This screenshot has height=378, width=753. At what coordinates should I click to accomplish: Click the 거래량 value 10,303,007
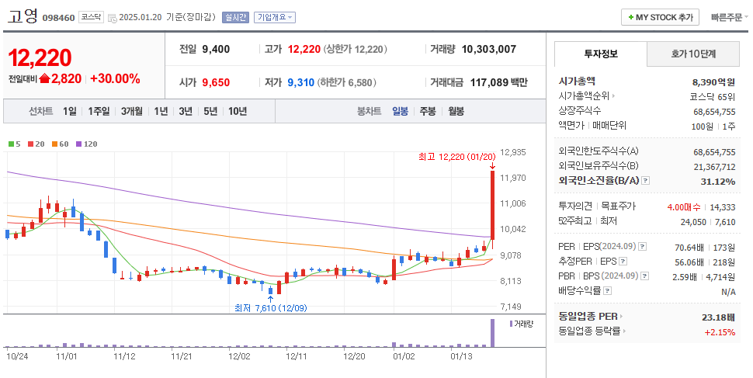(489, 49)
